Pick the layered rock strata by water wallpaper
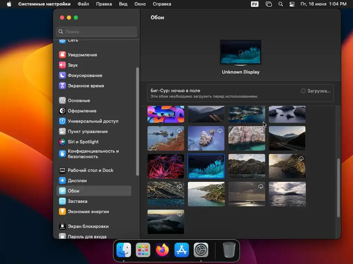 (x=166, y=194)
